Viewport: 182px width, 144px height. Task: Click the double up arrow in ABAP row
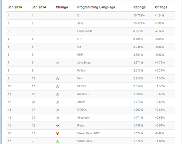pyautogui.click(x=58, y=102)
